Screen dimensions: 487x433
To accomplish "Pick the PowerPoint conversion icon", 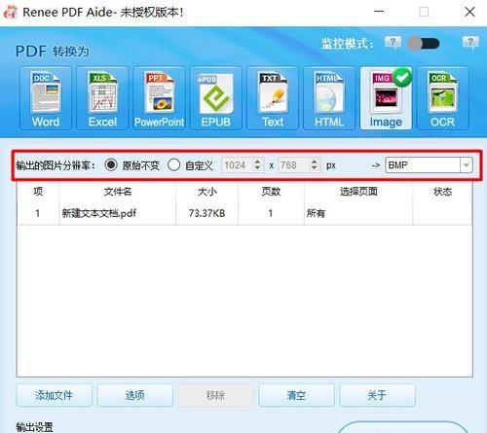I will pos(159,98).
